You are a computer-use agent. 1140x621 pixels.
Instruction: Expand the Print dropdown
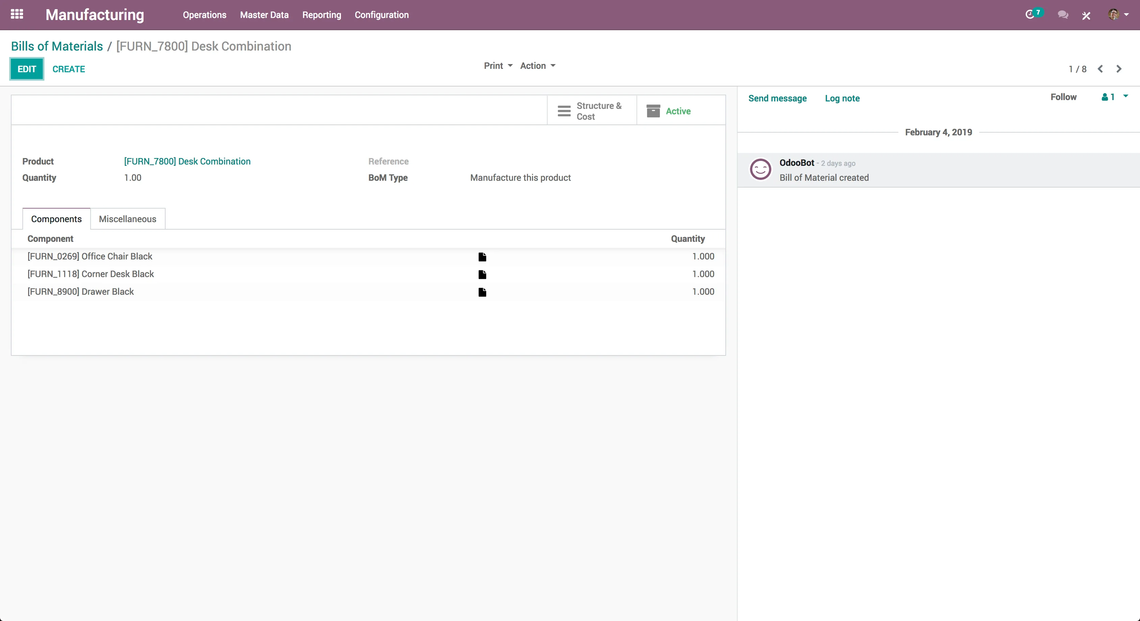[498, 66]
